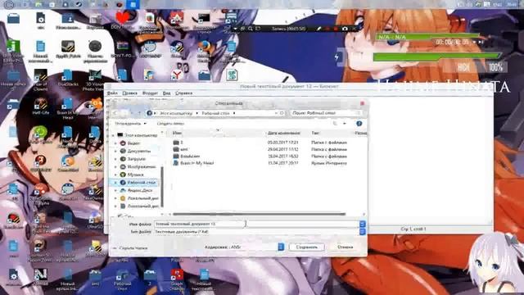Click Скрыть папки link
This screenshot has height=295, width=524.
(131, 248)
